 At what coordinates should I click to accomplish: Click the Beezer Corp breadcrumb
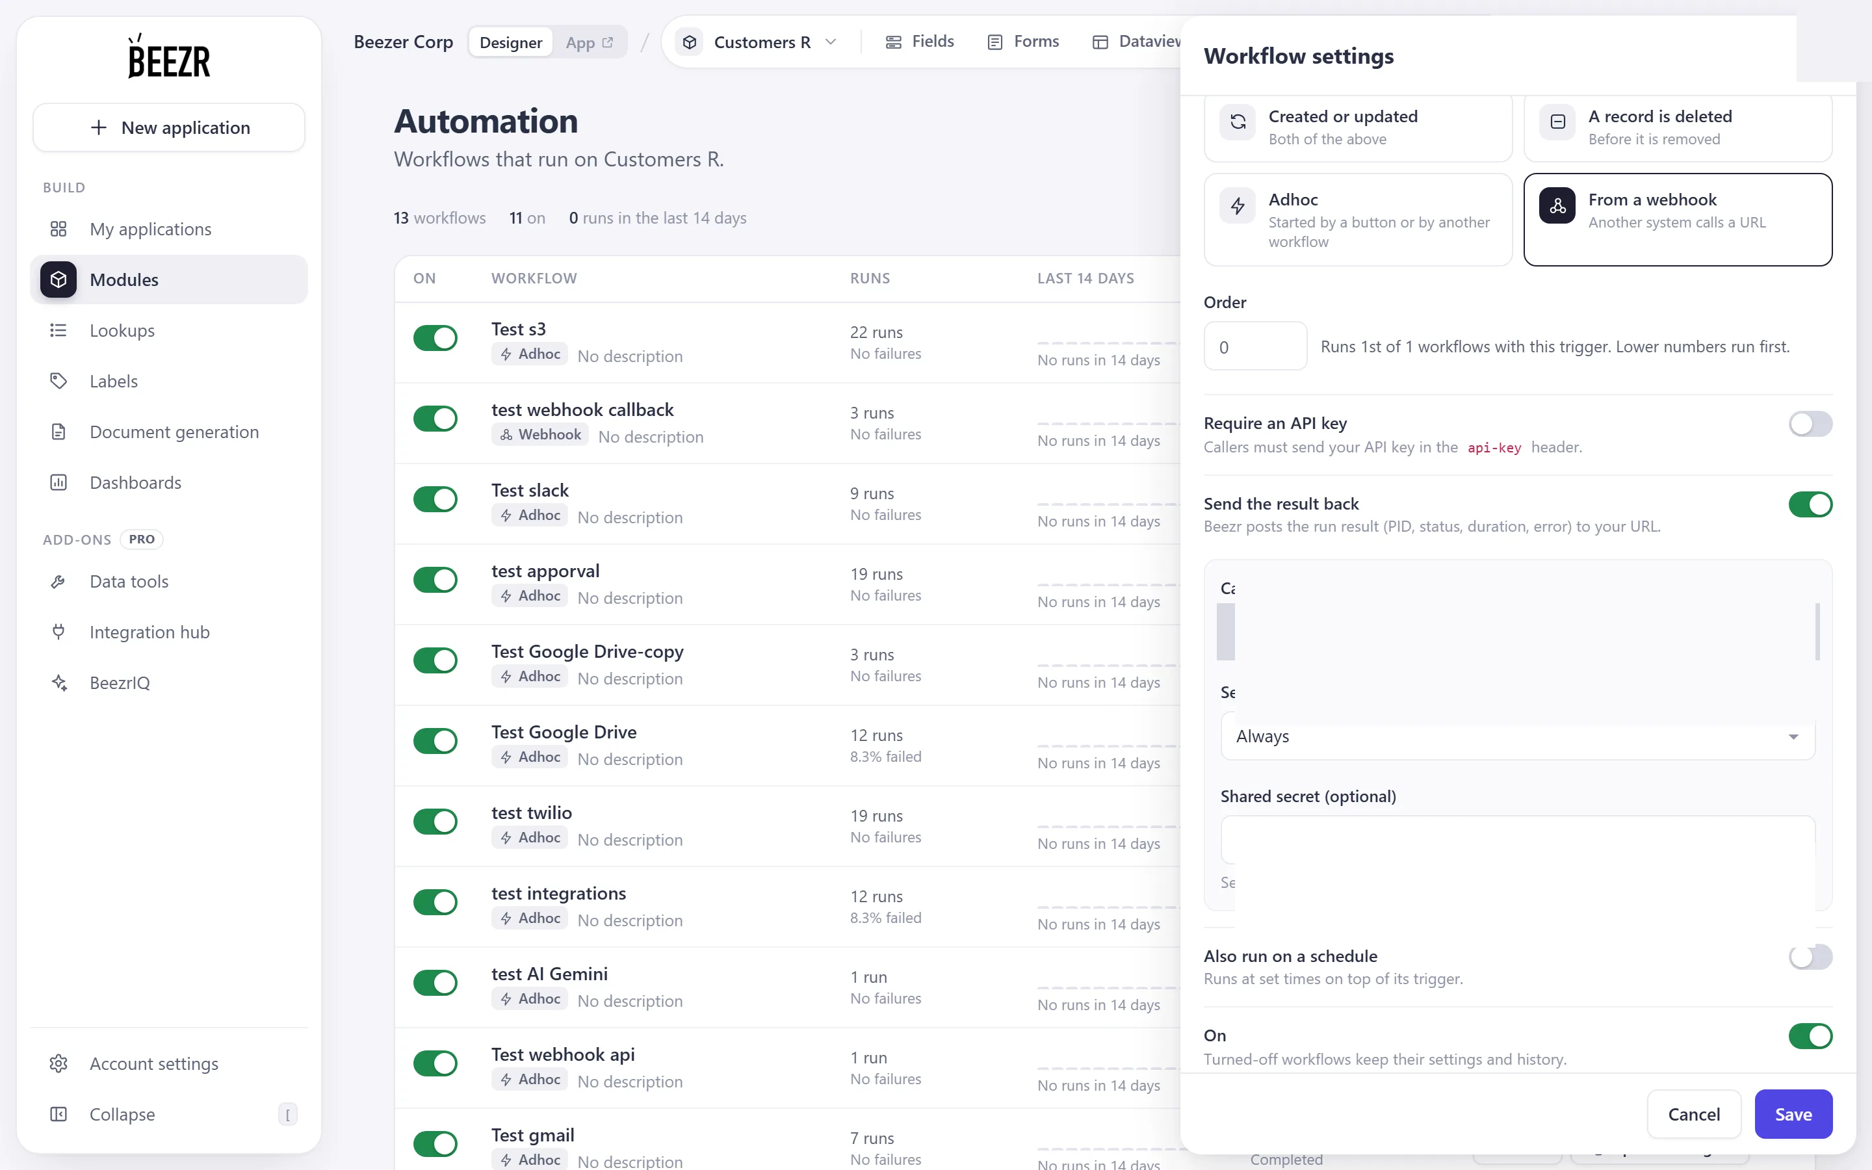coord(403,42)
